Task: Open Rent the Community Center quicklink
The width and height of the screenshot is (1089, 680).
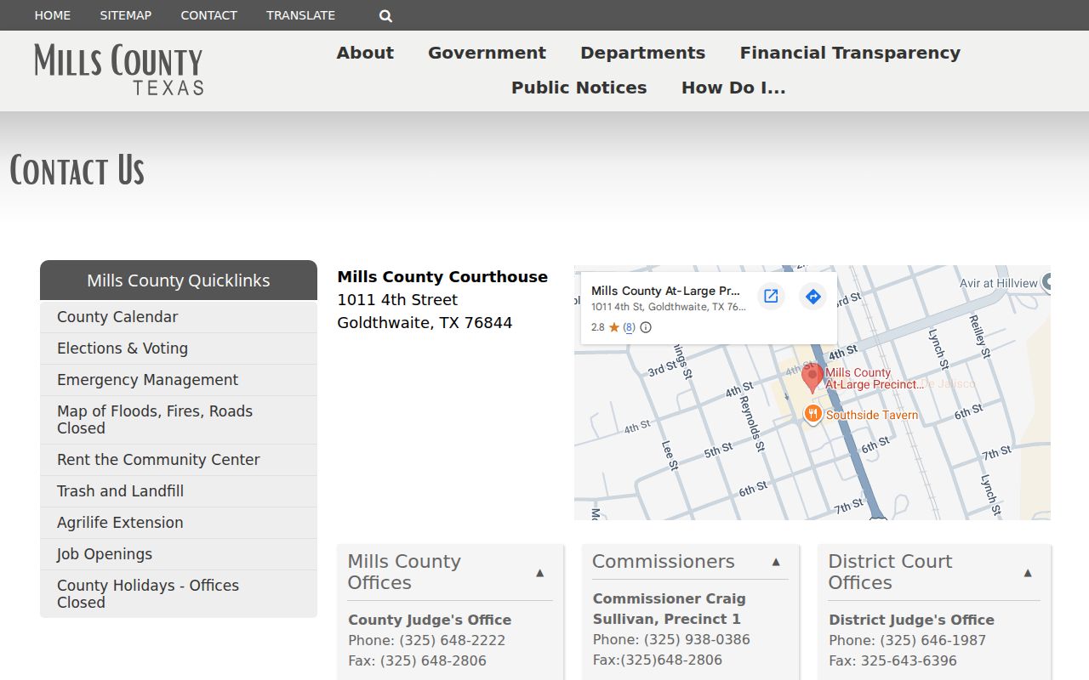Action: coord(179,460)
